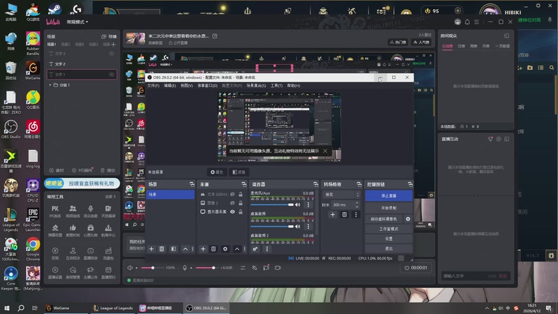Adjust 麦克风/Aux volume slider in OBS
Image resolution: width=558 pixels, height=314 pixels.
pyautogui.click(x=272, y=204)
